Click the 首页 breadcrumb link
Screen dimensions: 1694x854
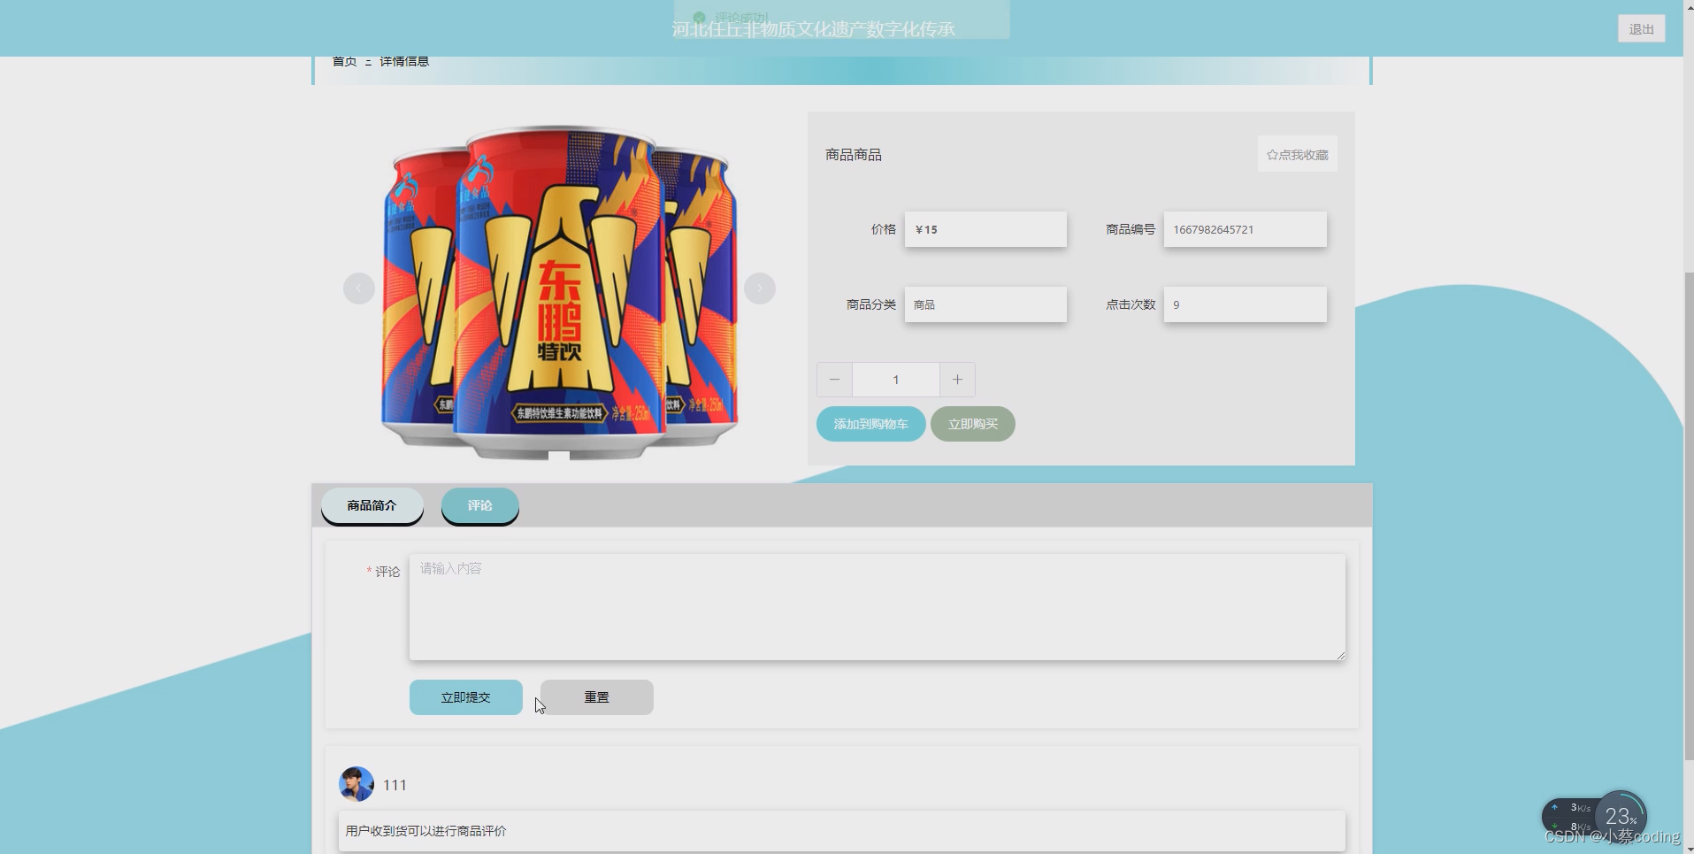[344, 61]
